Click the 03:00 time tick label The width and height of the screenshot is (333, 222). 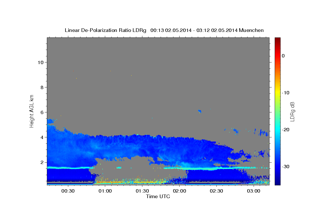(254, 191)
